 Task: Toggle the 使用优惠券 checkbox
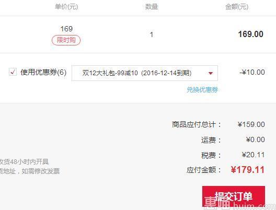click(x=13, y=72)
